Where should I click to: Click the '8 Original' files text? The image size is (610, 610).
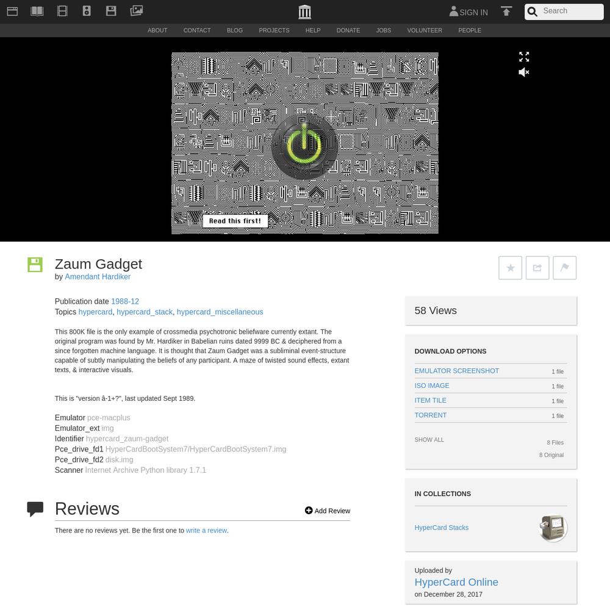click(551, 455)
